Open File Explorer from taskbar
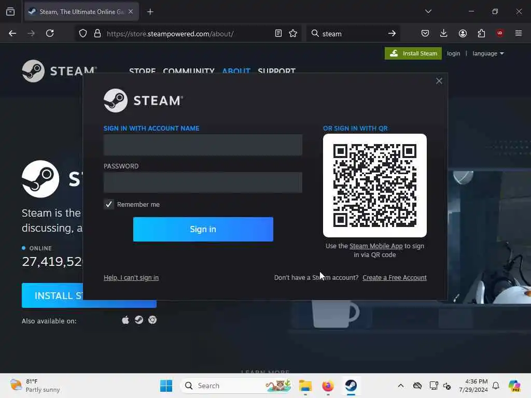 coord(305,386)
